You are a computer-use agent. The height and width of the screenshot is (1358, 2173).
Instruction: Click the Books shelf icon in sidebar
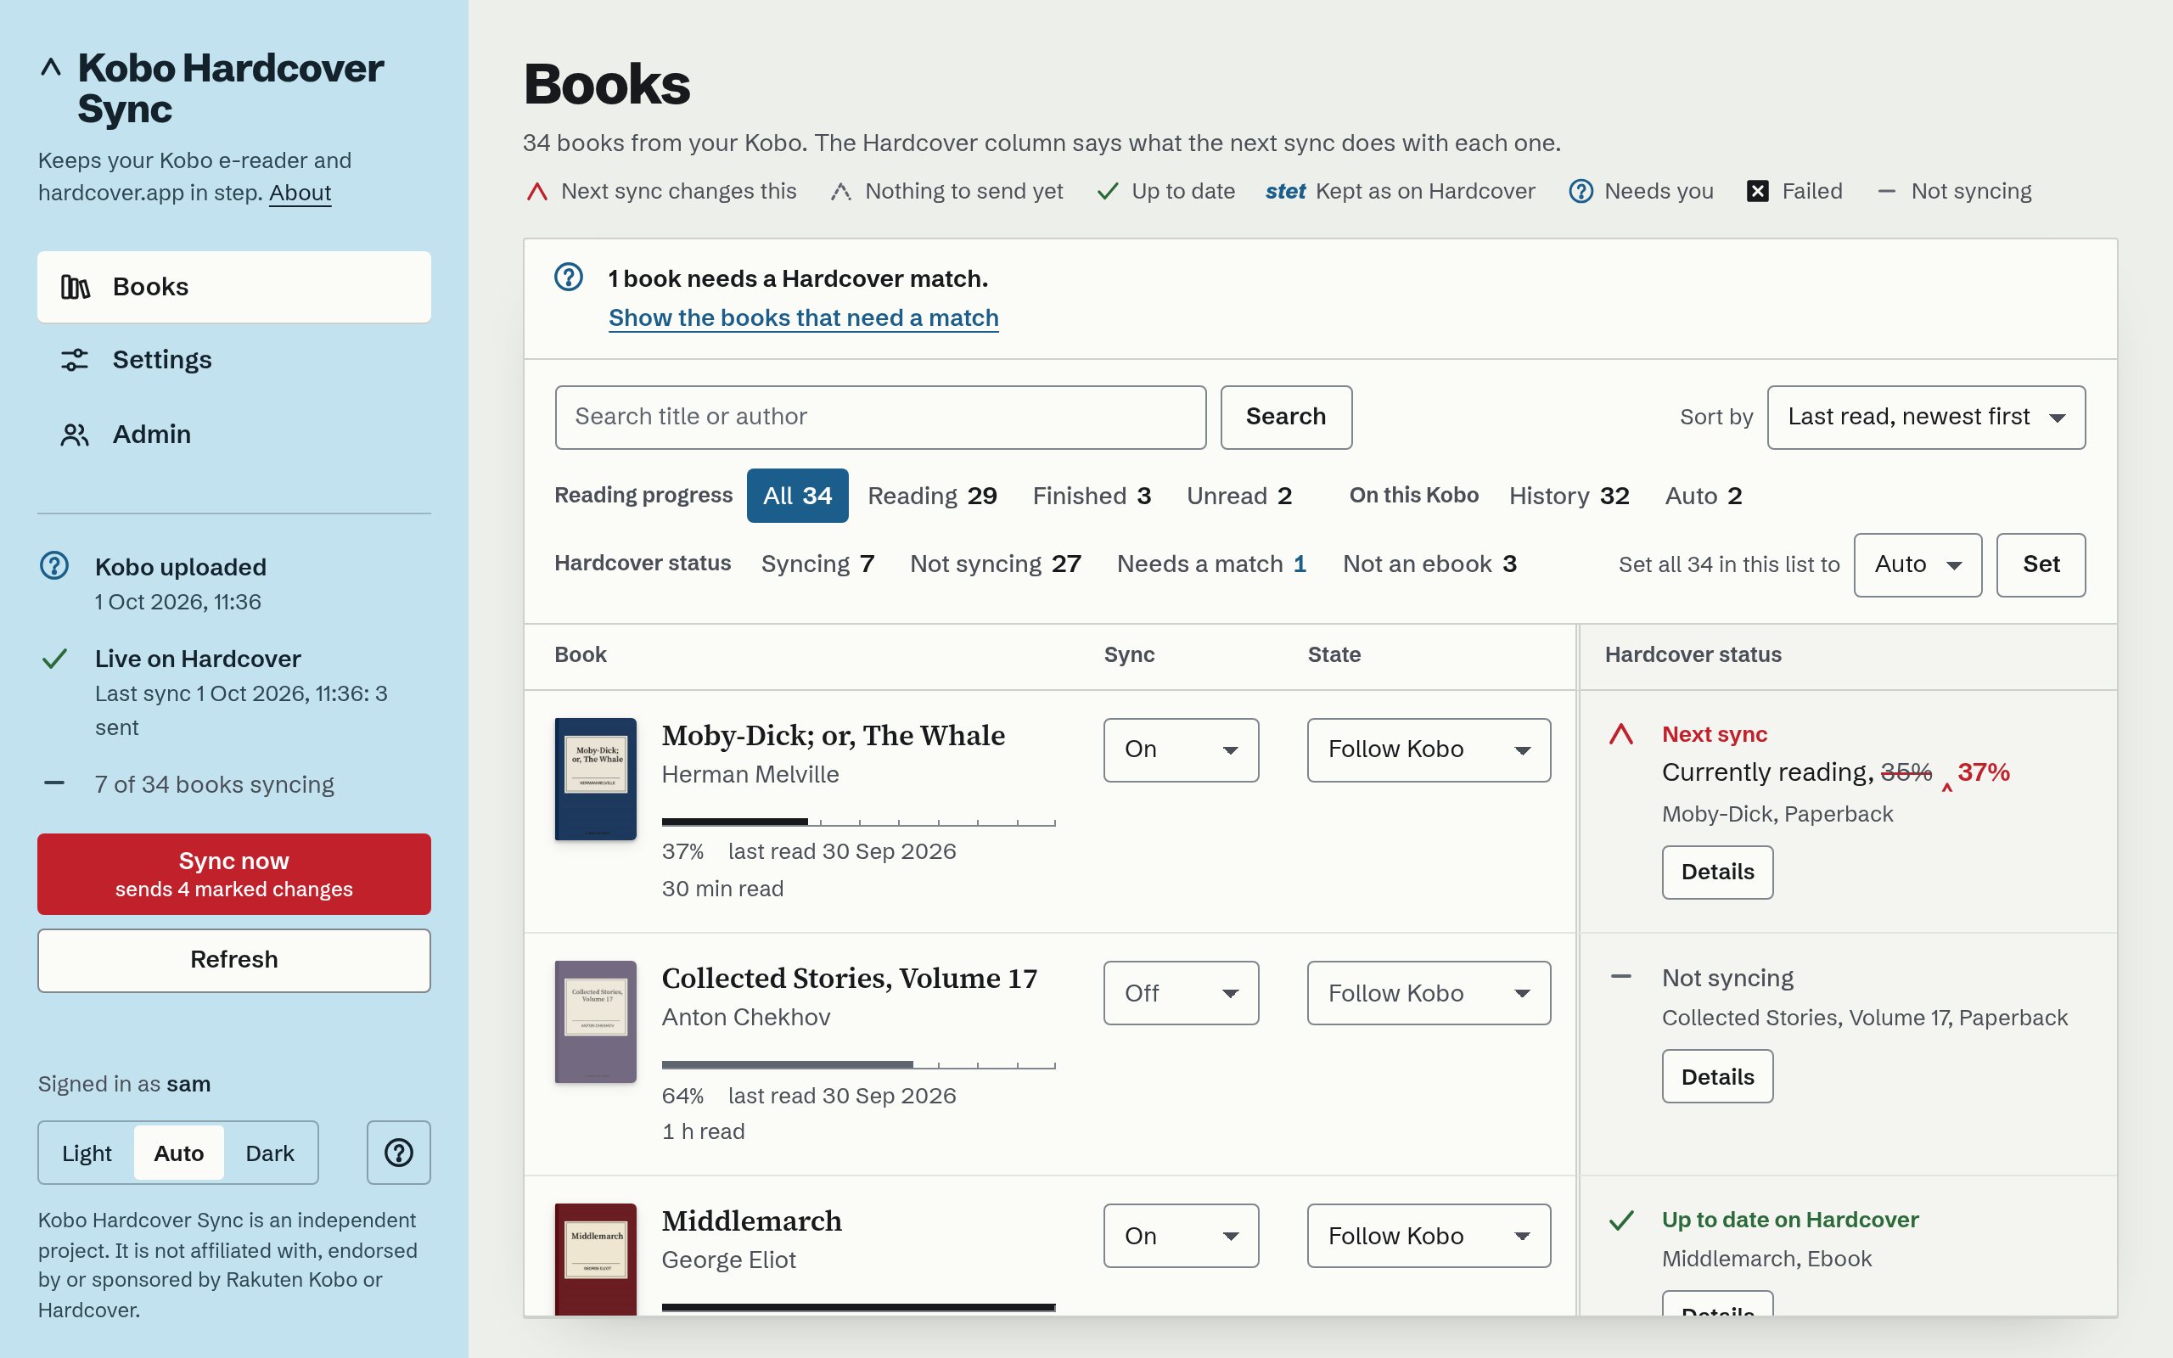click(76, 287)
